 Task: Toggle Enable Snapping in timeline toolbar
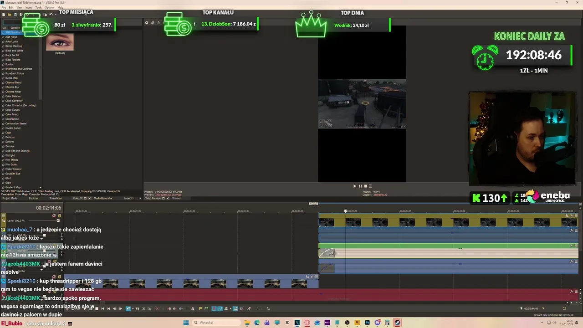tap(214, 308)
